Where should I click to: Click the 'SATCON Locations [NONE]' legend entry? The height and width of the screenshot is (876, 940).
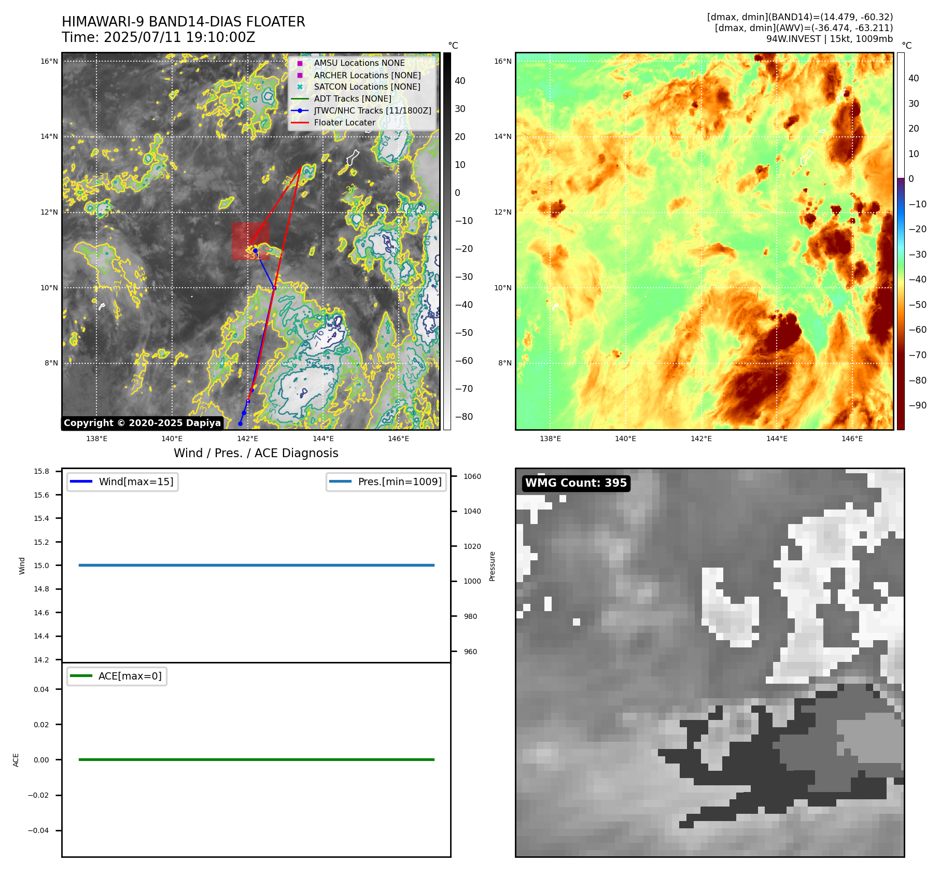coord(367,87)
